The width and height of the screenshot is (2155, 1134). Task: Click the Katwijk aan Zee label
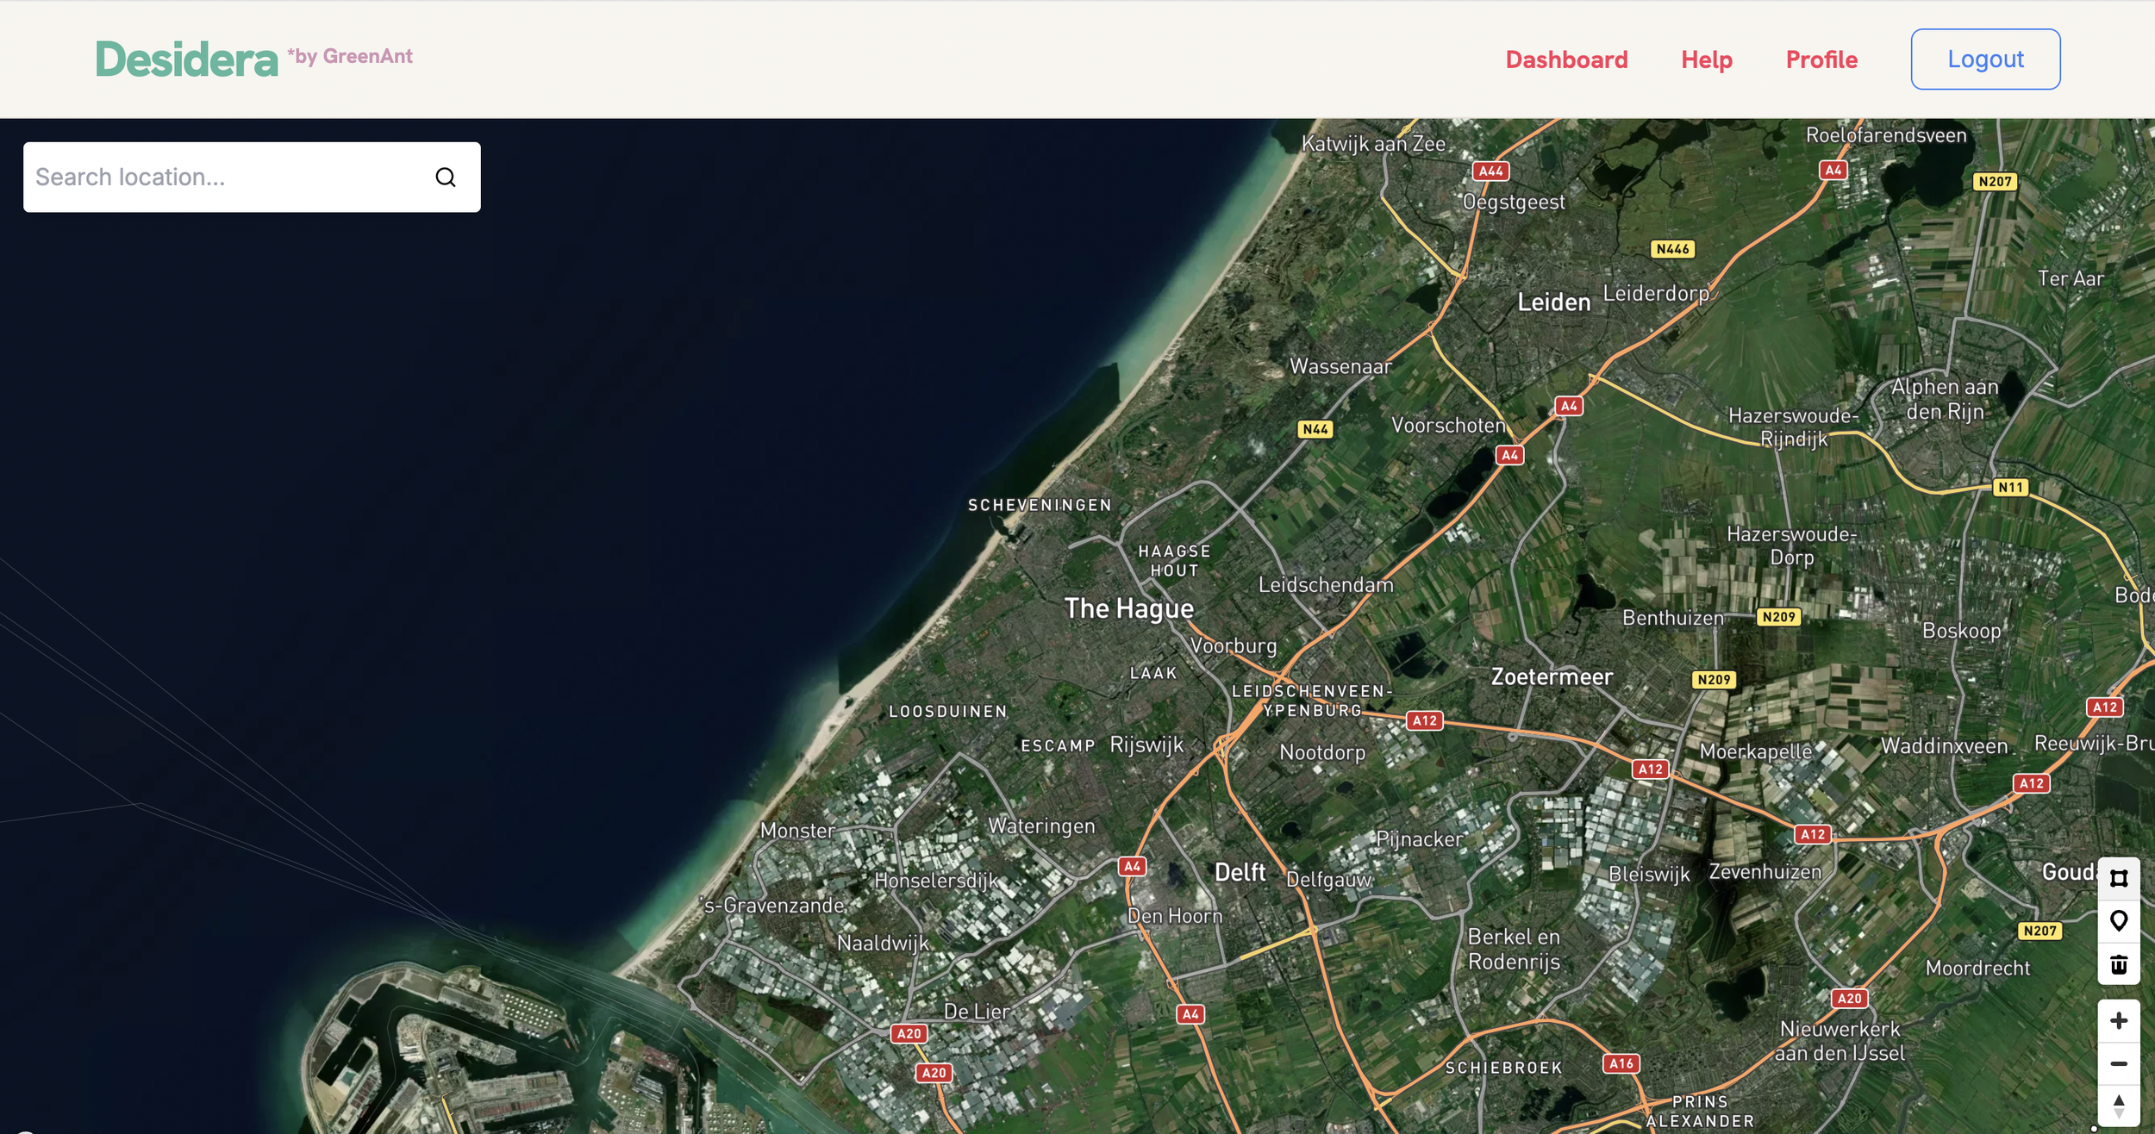pos(1373,144)
